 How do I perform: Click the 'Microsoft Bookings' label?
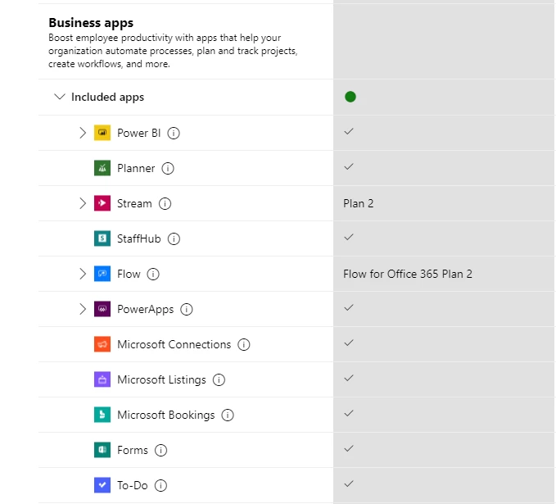[x=166, y=415]
